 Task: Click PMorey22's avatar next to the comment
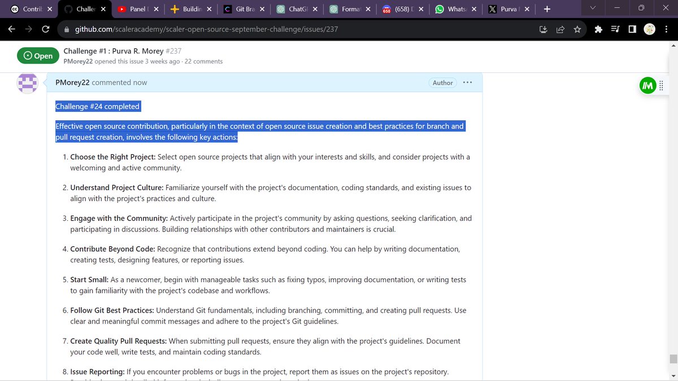[x=27, y=83]
